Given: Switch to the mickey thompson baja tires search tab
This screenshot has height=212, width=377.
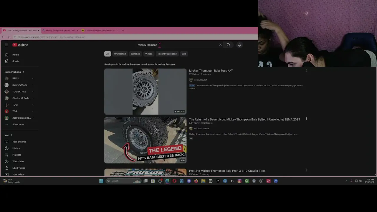Looking at the screenshot, I should (x=60, y=30).
